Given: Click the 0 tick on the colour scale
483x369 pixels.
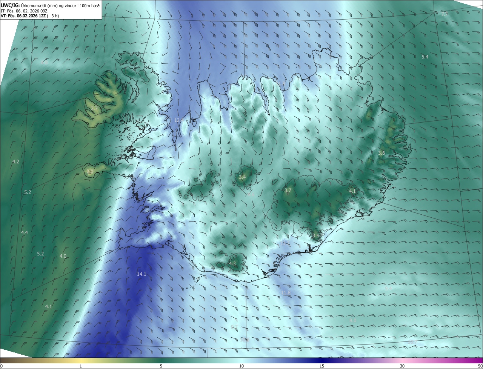Looking at the screenshot, I should (x=2, y=366).
